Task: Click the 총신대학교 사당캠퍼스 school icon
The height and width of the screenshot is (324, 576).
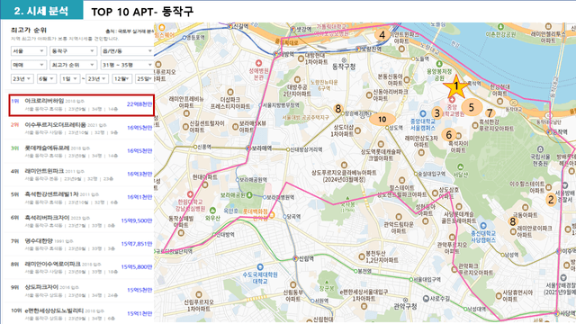Action: tap(483, 226)
